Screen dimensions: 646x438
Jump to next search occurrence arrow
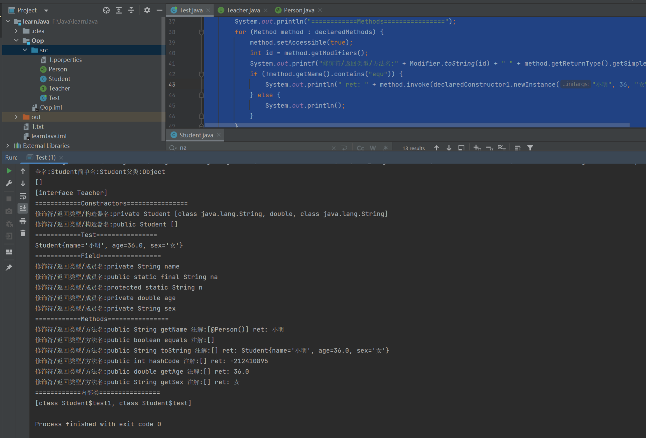pos(449,148)
